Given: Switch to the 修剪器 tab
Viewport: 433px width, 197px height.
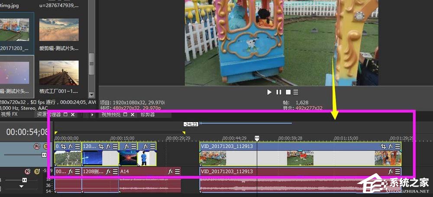Looking at the screenshot, I should tap(148, 115).
